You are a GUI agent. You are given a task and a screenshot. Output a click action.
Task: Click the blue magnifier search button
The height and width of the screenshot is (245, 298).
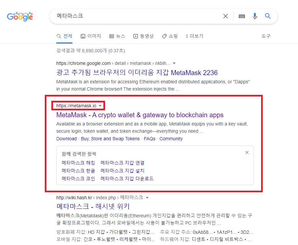point(268,16)
